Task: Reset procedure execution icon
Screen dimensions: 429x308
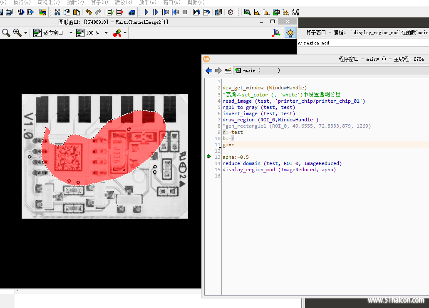Action: (206, 12)
